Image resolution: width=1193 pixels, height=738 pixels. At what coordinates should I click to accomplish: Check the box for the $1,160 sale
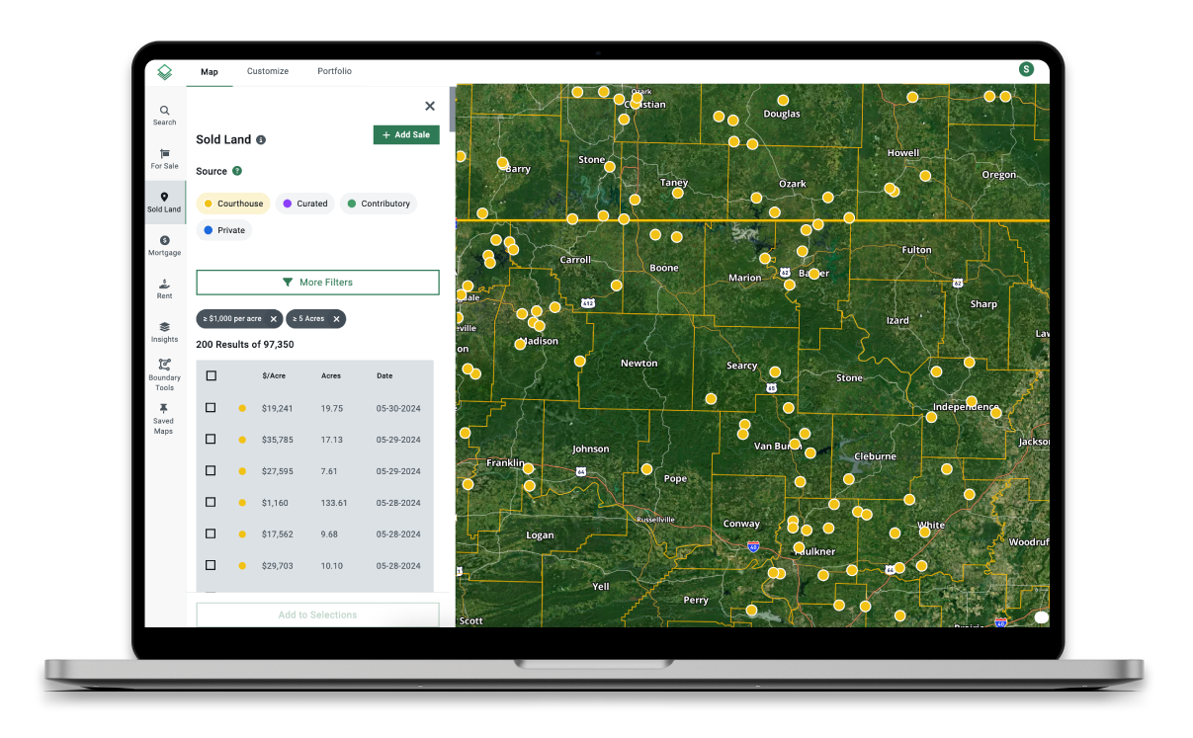(211, 503)
